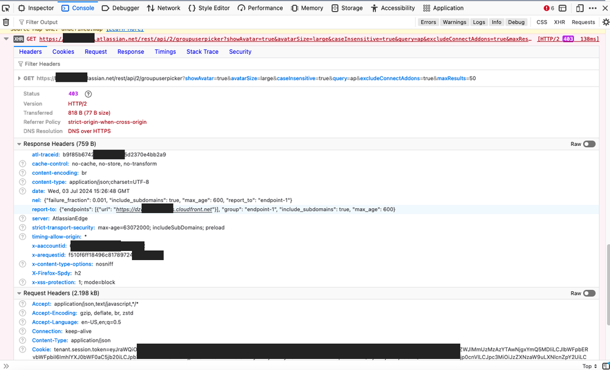The image size is (610, 370).
Task: Open the Timings tab
Action: coord(165,52)
